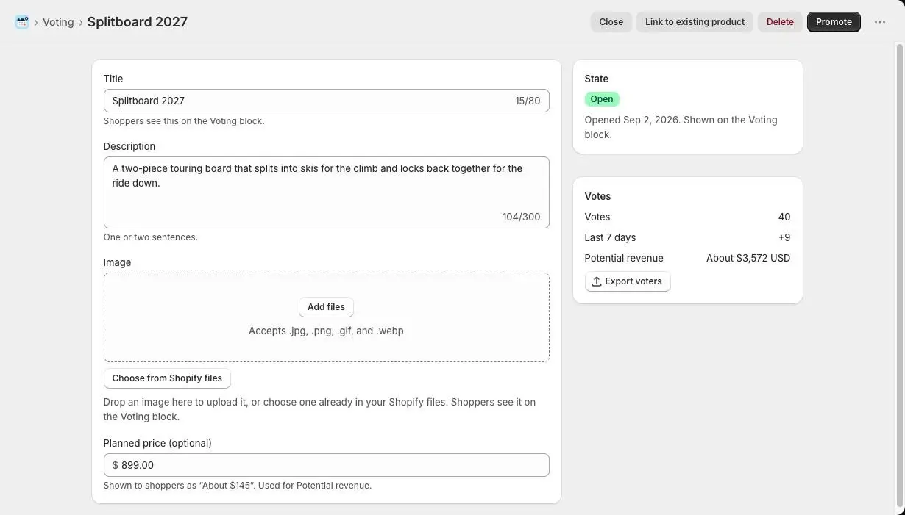
Task: Promote the Splitboard 2027 idea
Action: [x=834, y=22]
